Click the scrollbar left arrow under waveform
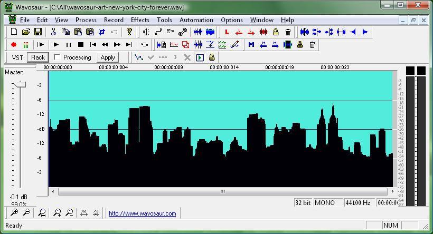433x234 pixels. pyautogui.click(x=53, y=191)
